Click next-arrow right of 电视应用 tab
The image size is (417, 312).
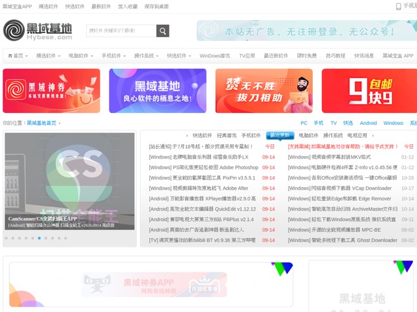tap(373, 136)
